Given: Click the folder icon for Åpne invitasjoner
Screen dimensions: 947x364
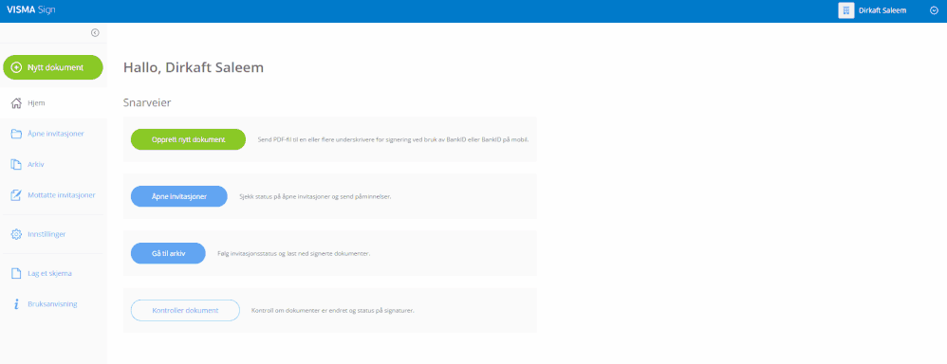Looking at the screenshot, I should tap(17, 134).
